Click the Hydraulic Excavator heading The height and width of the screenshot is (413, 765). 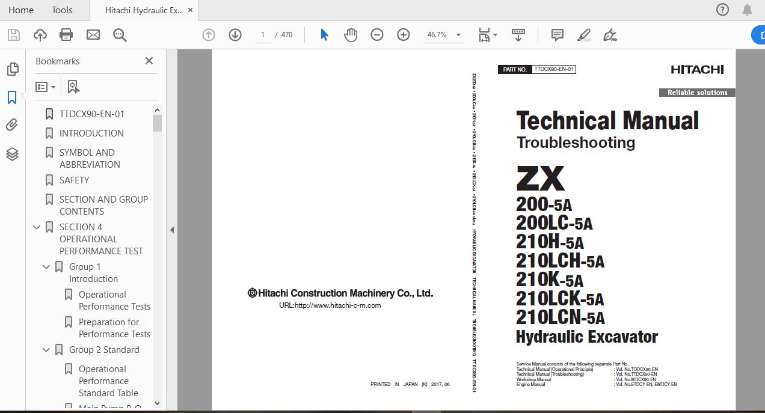(587, 337)
